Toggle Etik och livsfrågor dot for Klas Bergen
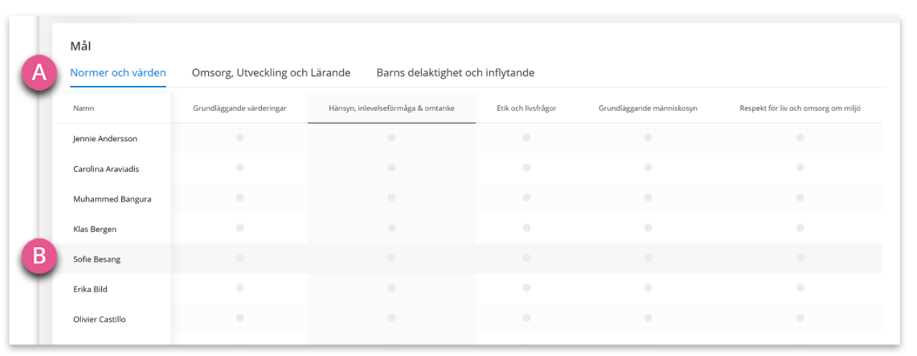 pos(527,228)
